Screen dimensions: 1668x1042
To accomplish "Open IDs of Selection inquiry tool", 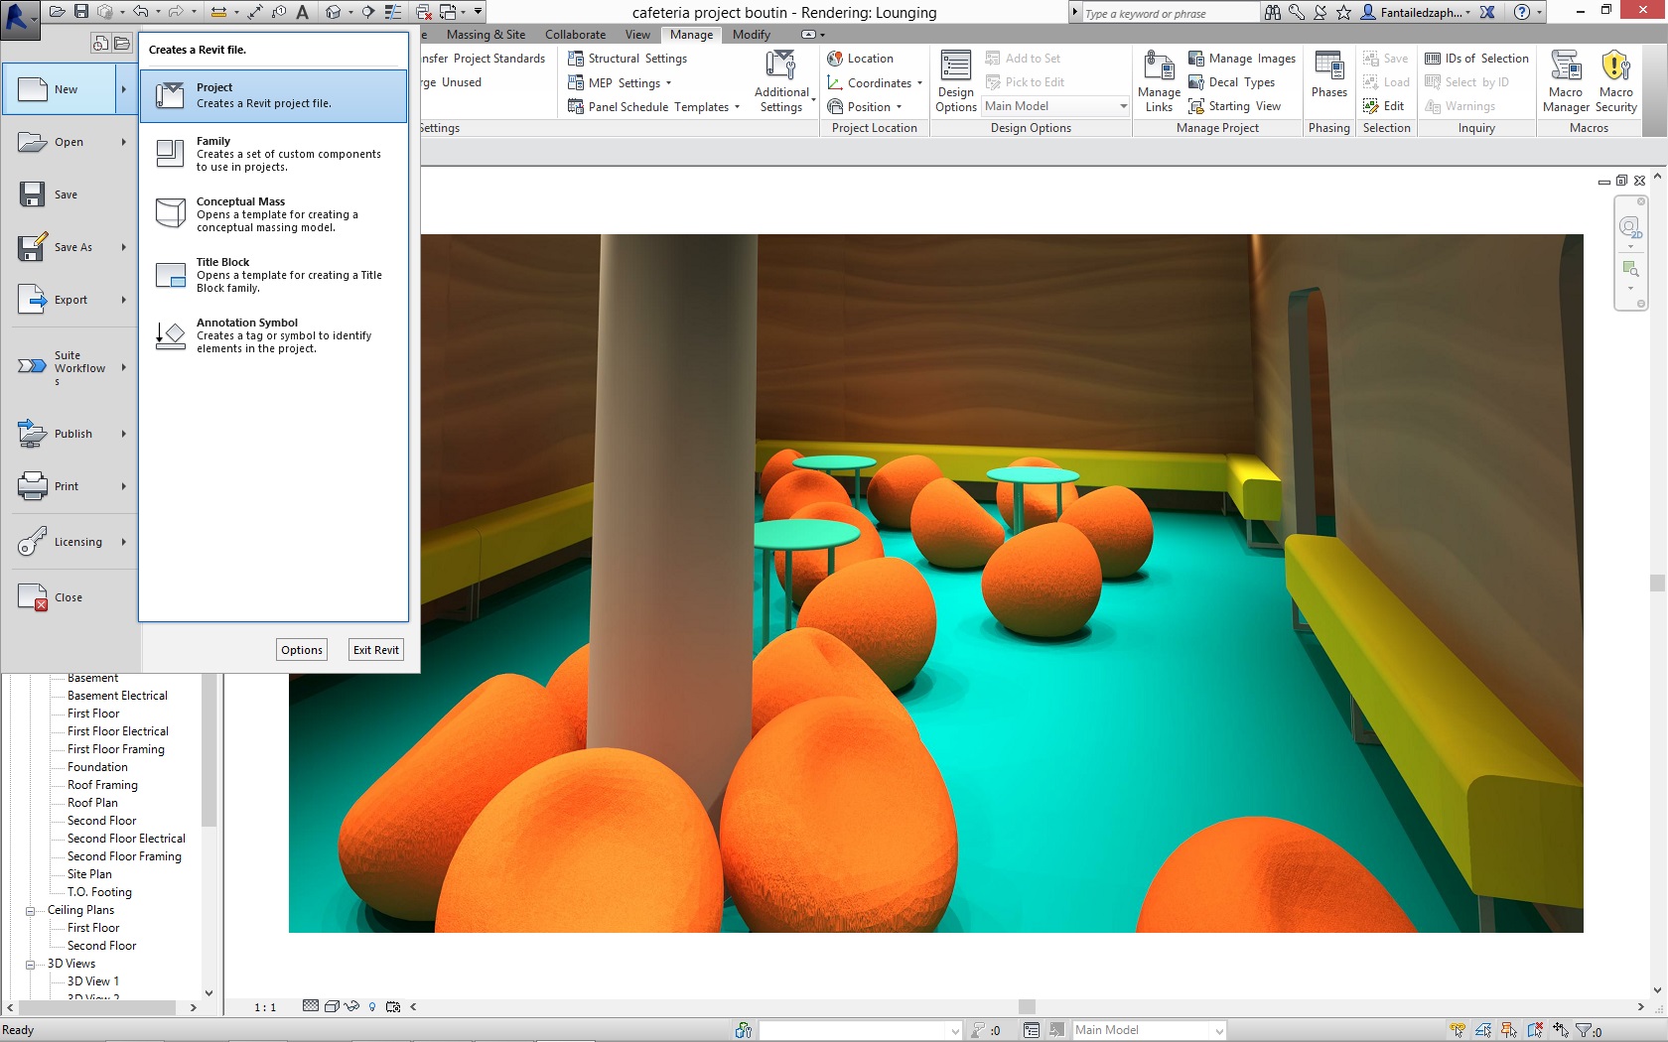I will [x=1476, y=58].
